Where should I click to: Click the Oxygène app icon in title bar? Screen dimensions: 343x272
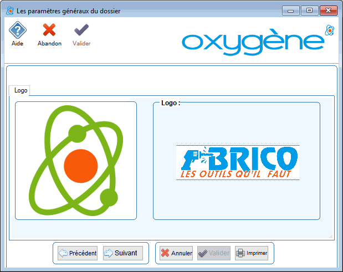coord(10,11)
